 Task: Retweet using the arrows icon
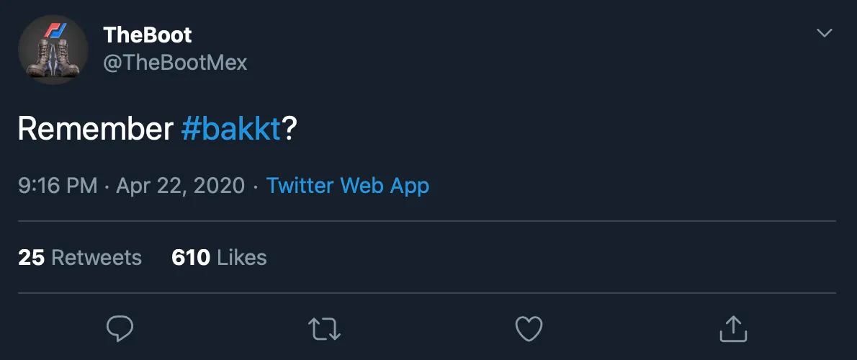tap(324, 328)
